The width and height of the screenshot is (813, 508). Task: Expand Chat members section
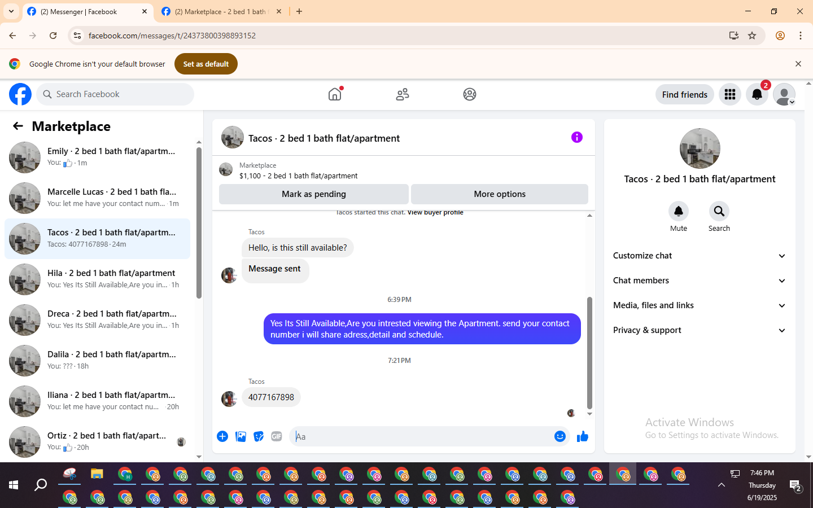700,281
